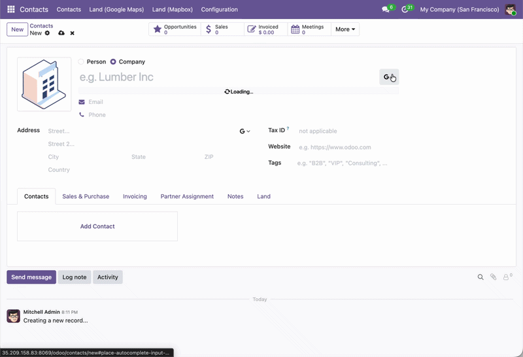
Task: Click the Contacts breadcrumb link
Action: (41, 25)
